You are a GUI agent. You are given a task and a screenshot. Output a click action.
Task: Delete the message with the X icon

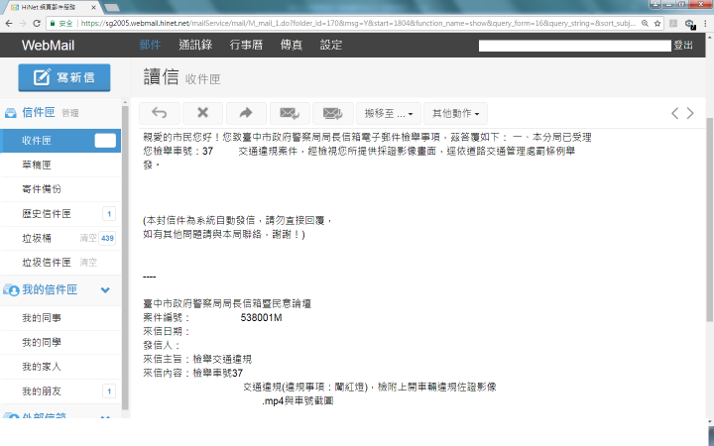(x=202, y=113)
